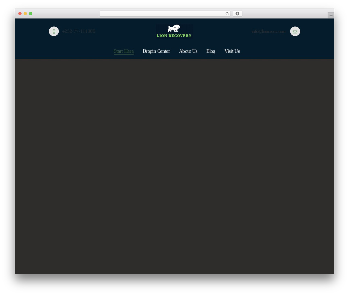Call the +232-77-111000 phone number link
The image size is (349, 295).
point(79,31)
